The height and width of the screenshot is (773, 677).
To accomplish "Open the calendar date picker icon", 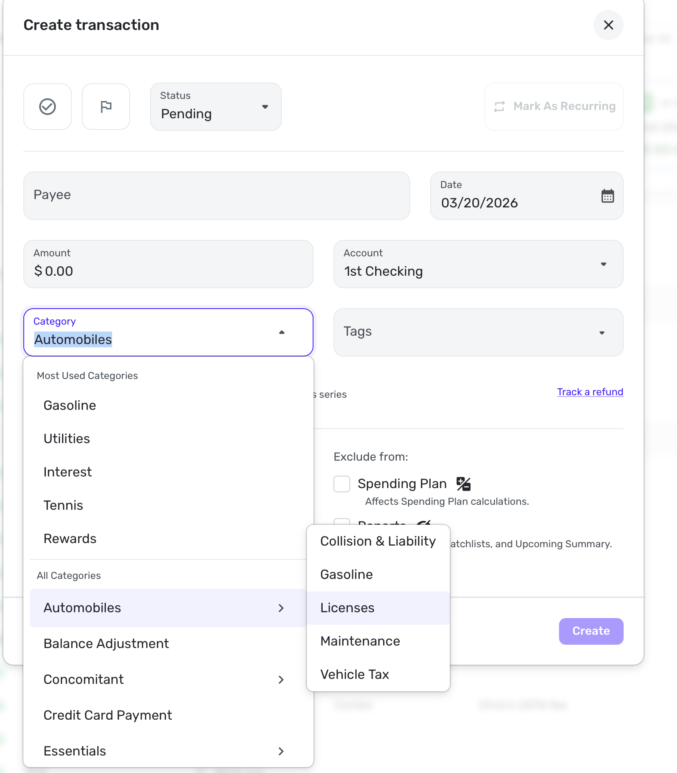I will pos(607,196).
